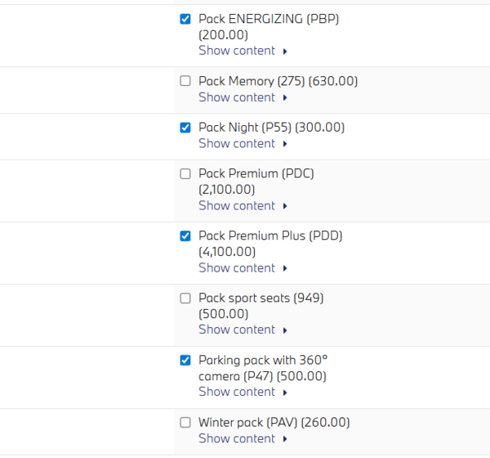The height and width of the screenshot is (458, 490).
Task: Click the Winter pack (PAV) (260.00) label
Action: [274, 423]
